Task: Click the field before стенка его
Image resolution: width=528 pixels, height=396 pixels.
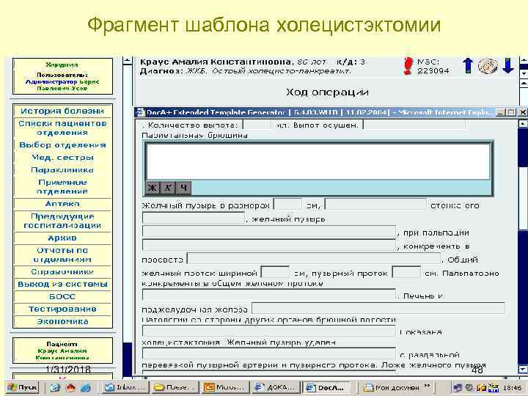Action: tap(375, 205)
